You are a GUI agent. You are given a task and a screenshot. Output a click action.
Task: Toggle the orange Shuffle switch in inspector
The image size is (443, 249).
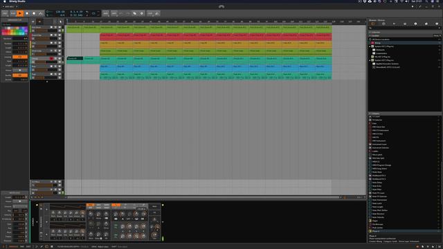click(x=20, y=75)
